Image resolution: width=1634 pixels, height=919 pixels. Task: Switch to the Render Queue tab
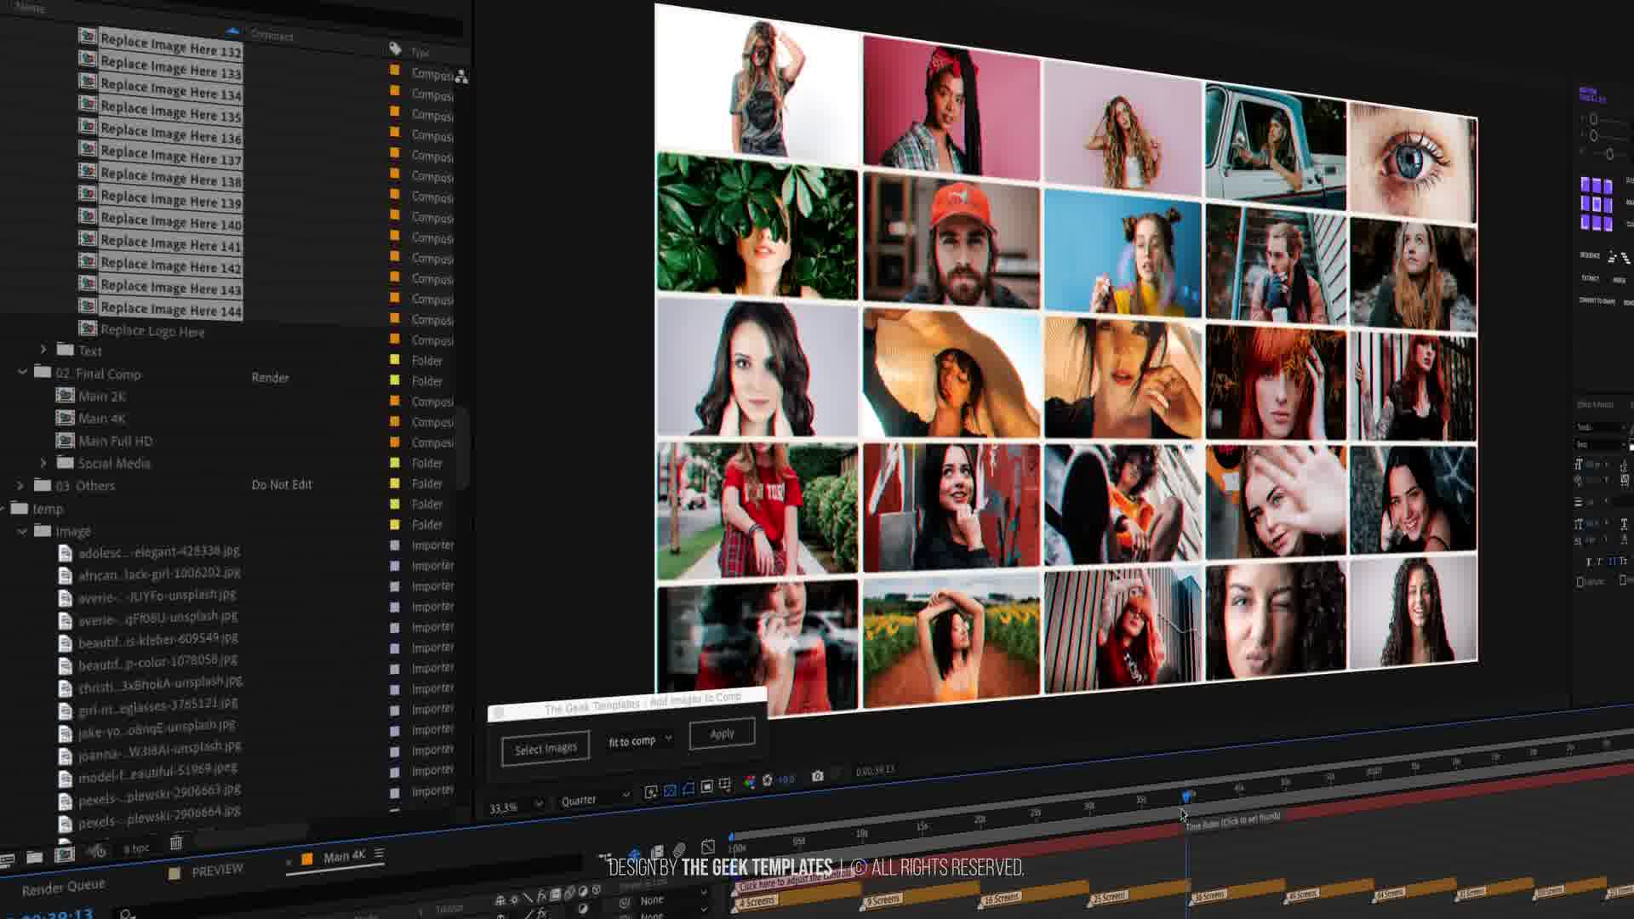[64, 888]
